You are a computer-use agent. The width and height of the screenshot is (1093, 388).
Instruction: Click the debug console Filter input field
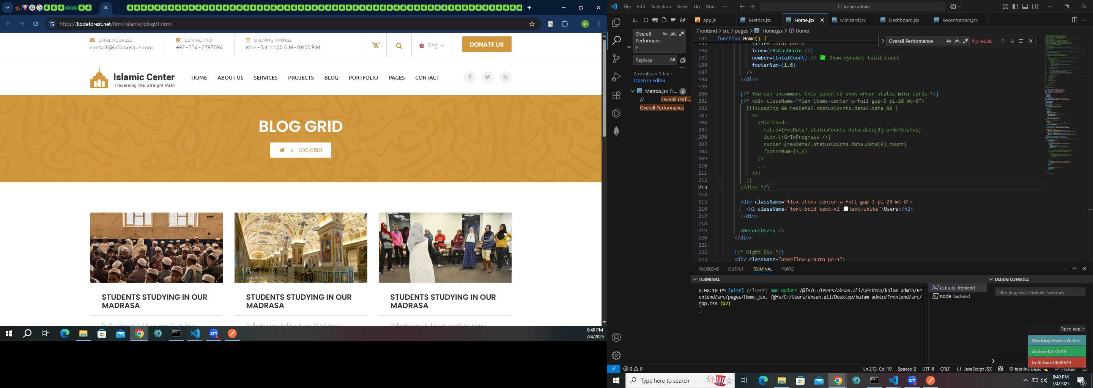(1039, 292)
